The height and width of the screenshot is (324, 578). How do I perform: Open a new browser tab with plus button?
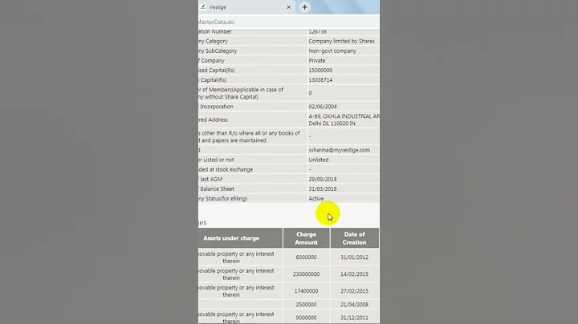point(304,7)
